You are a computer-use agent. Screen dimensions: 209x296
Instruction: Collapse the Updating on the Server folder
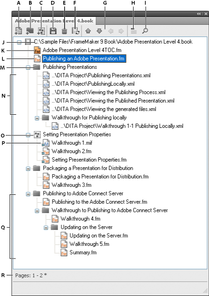coord(46,228)
